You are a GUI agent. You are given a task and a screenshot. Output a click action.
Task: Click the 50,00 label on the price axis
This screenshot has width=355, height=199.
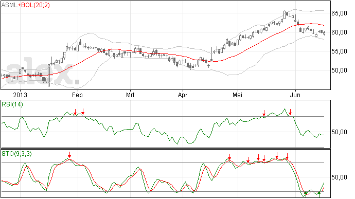[339, 70]
